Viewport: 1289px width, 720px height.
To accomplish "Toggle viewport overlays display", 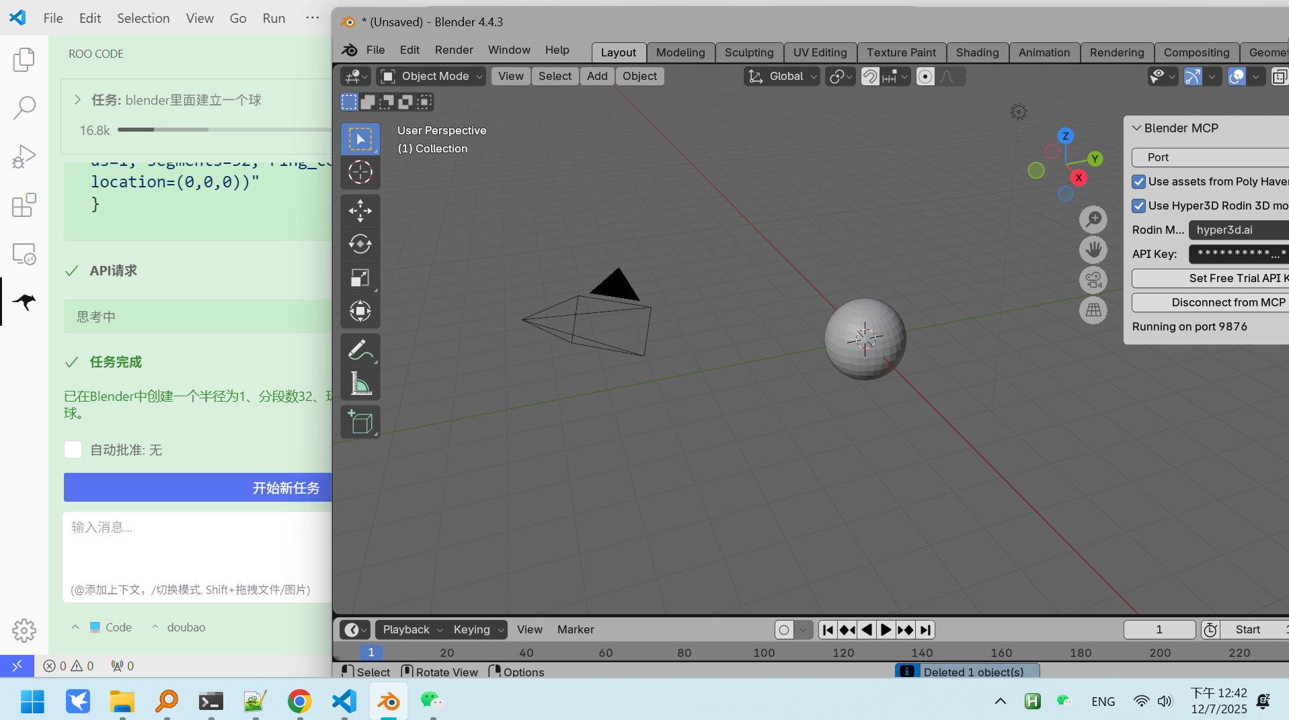I will [x=1237, y=77].
